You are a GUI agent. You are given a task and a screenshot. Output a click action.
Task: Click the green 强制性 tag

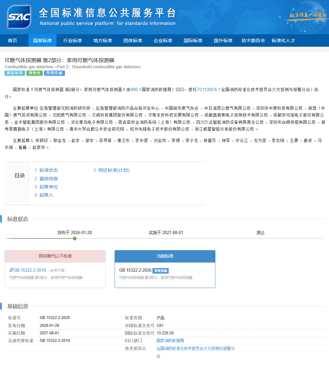coord(35,73)
